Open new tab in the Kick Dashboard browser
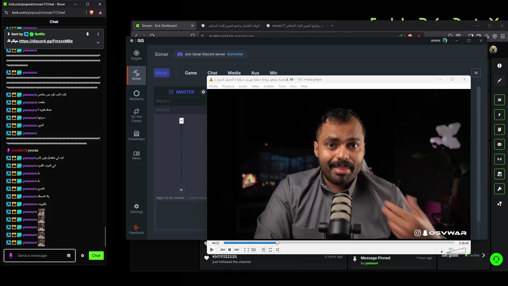This screenshot has width=508, height=286. [x=332, y=26]
